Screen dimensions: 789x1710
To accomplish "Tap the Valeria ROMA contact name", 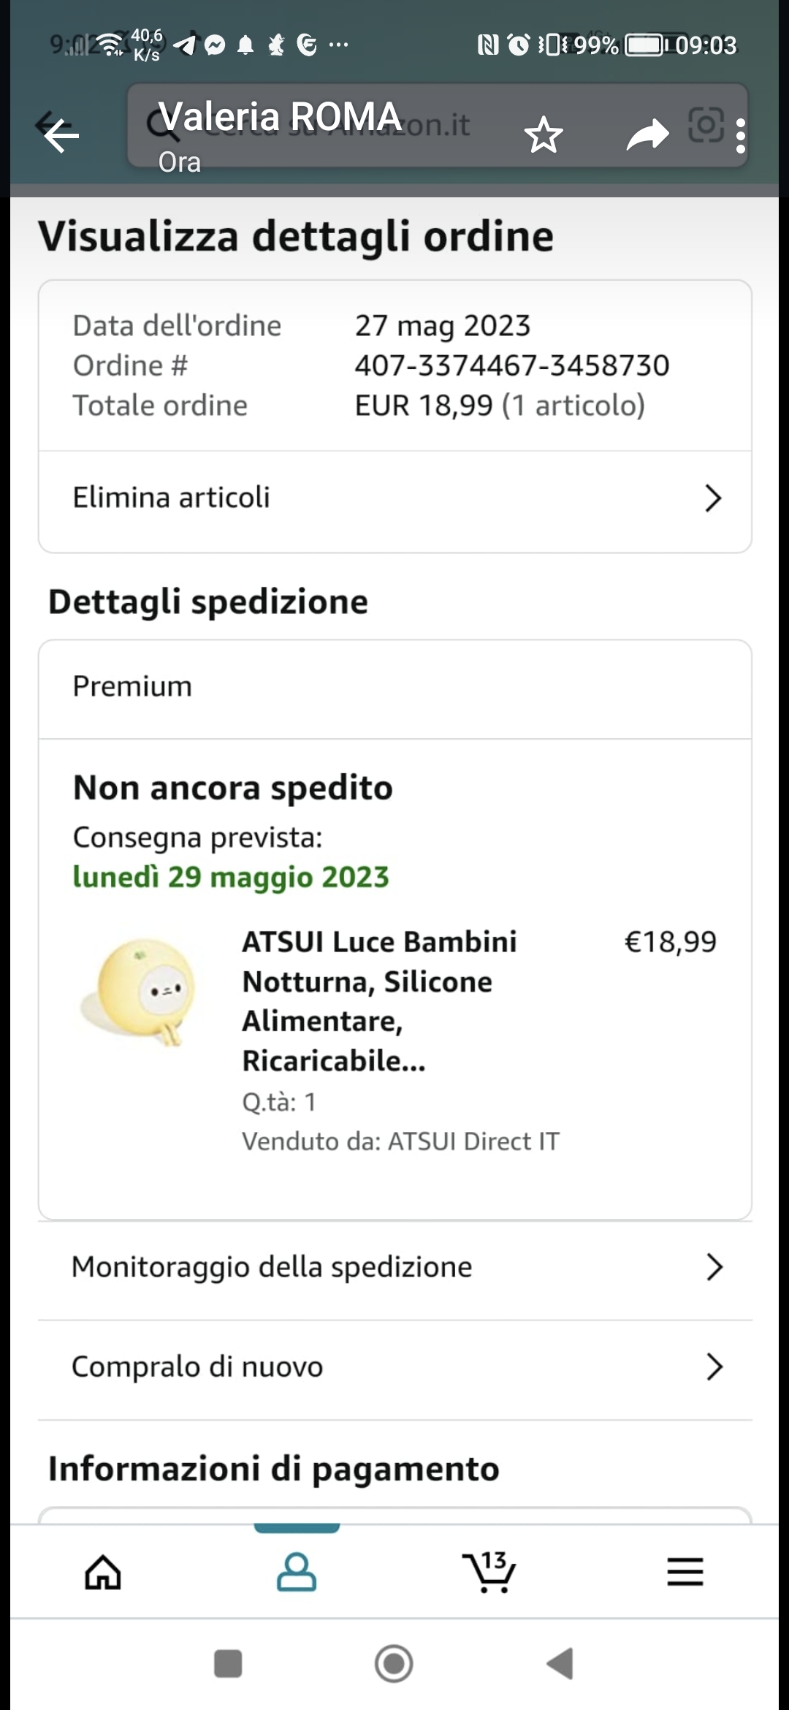I will coord(281,117).
